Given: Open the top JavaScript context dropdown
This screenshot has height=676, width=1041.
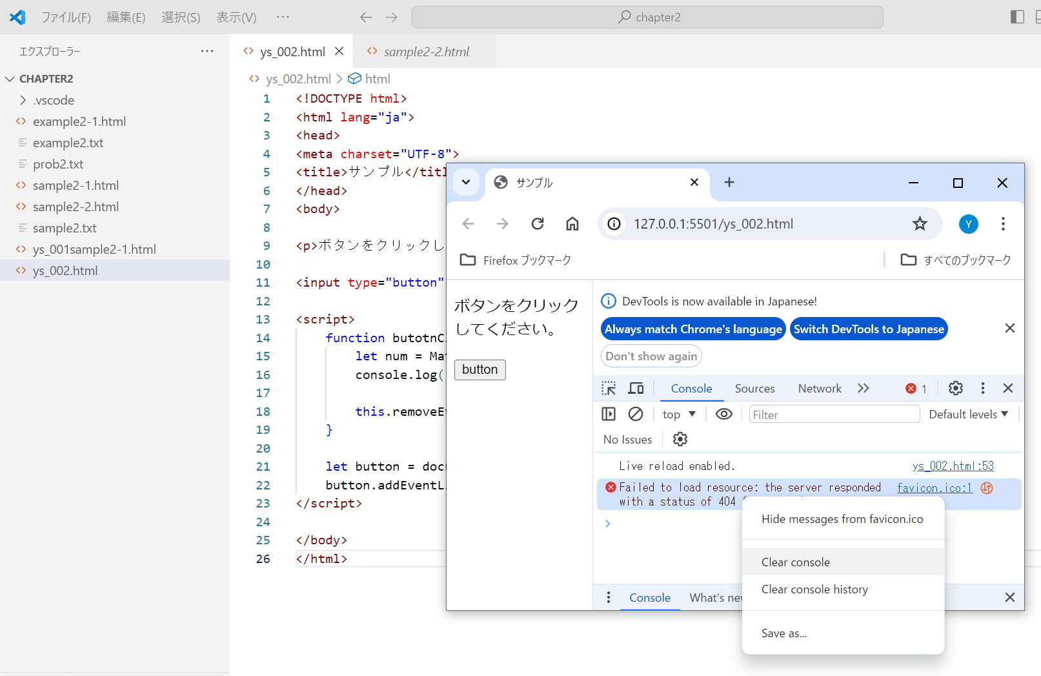Looking at the screenshot, I should click(x=680, y=415).
